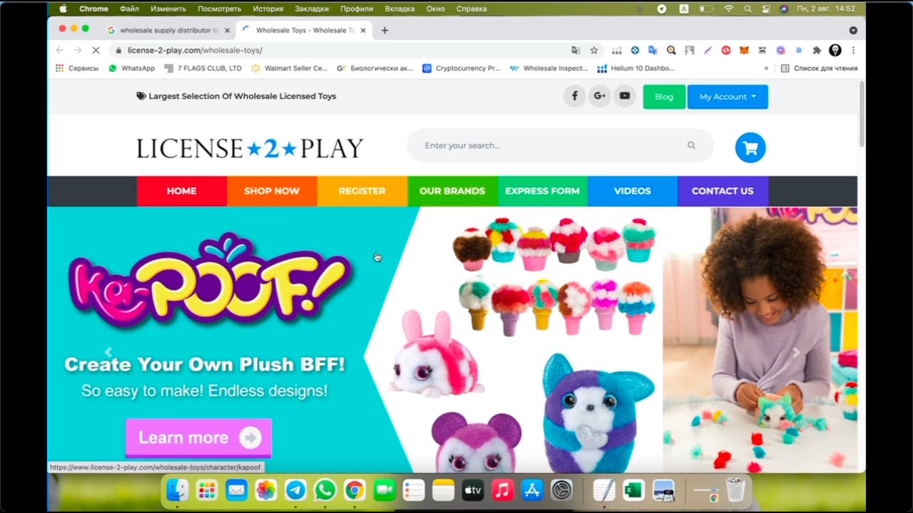Open Chrome's three-dot menu
The width and height of the screenshot is (913, 513).
click(x=853, y=51)
